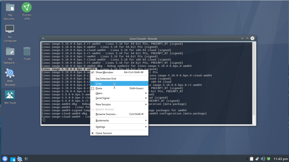Image resolution: width=289 pixels, height=162 pixels.
Task: Click the linux-image-5.10.0-0.bpo.5-cloud-amd64 line
Action: pos(106,50)
